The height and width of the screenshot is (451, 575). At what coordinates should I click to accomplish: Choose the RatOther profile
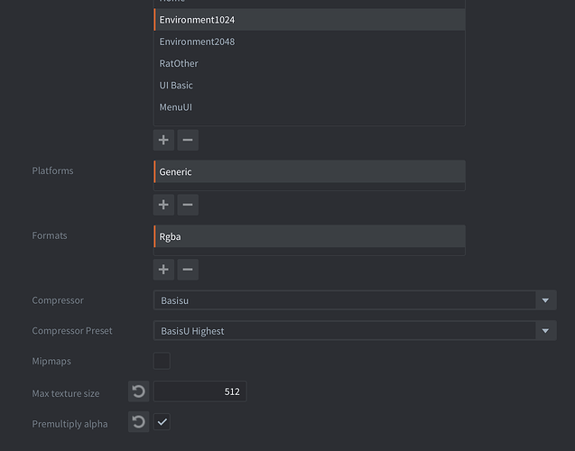[x=309, y=63]
